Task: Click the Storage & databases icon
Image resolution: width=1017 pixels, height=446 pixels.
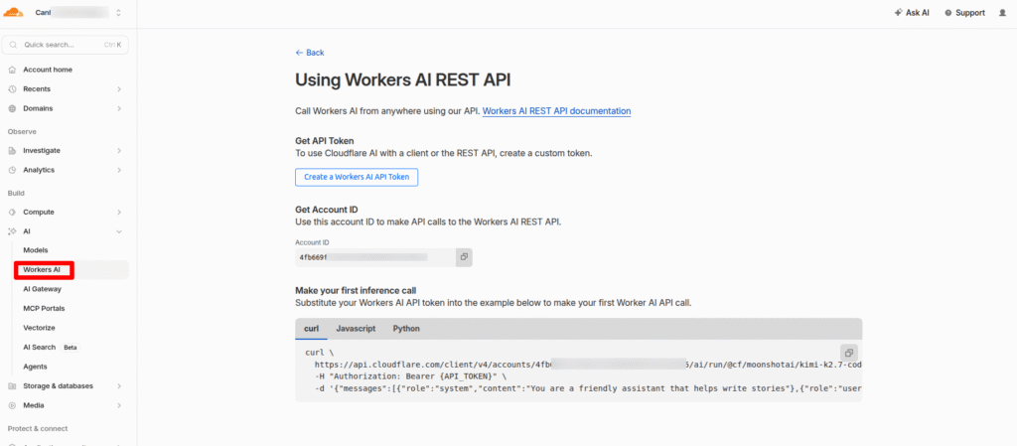Action: pyautogui.click(x=12, y=386)
